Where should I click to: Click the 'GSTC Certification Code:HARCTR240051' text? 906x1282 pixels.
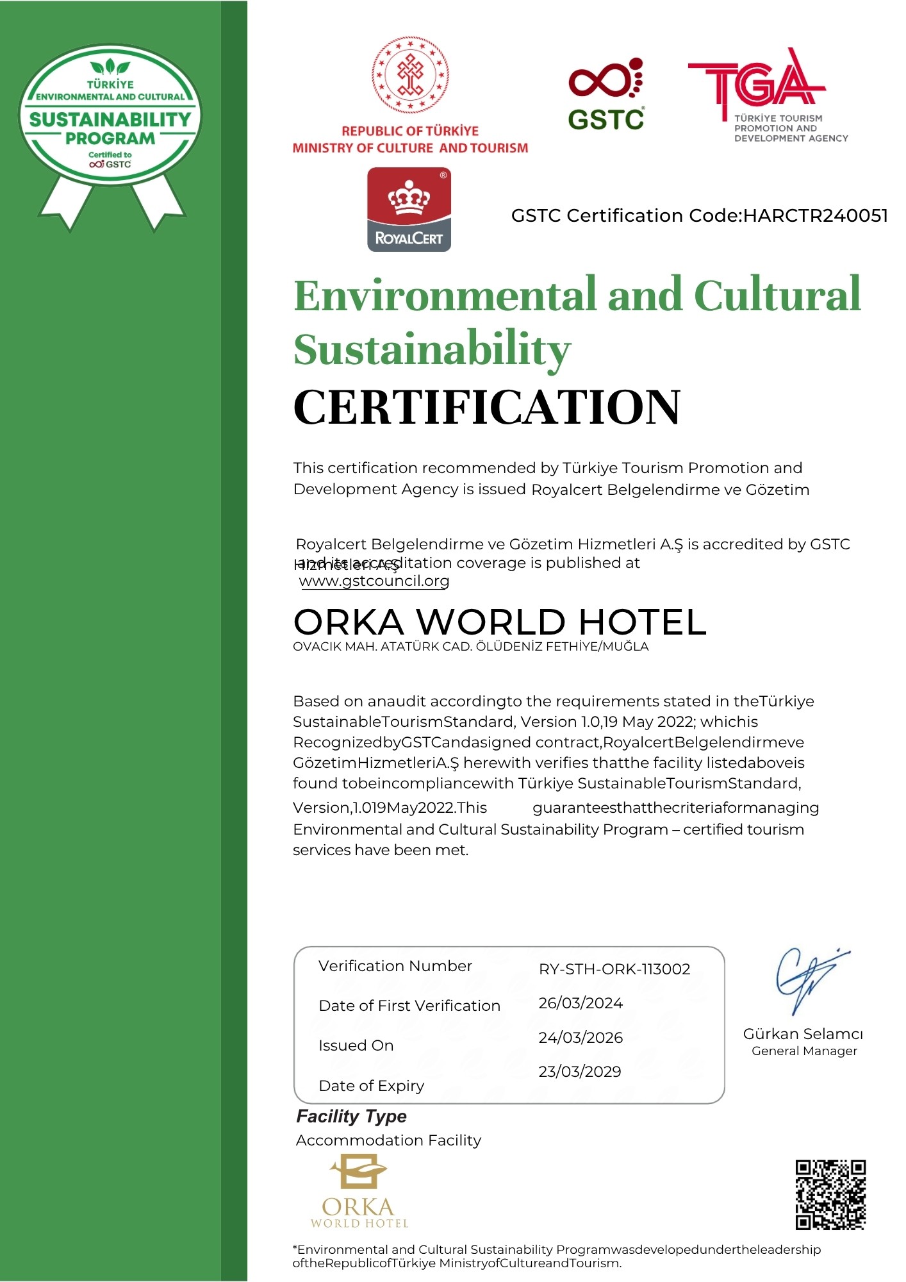pyautogui.click(x=699, y=215)
